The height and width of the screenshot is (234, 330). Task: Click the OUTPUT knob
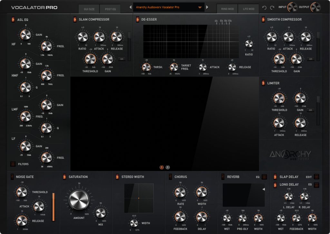(315, 7)
